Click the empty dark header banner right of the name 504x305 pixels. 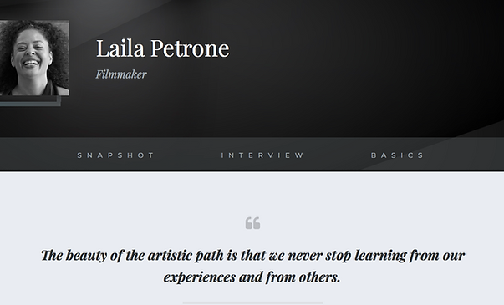[366, 64]
